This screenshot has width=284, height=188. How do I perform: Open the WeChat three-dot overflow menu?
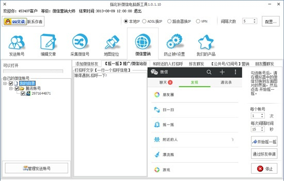(235, 72)
